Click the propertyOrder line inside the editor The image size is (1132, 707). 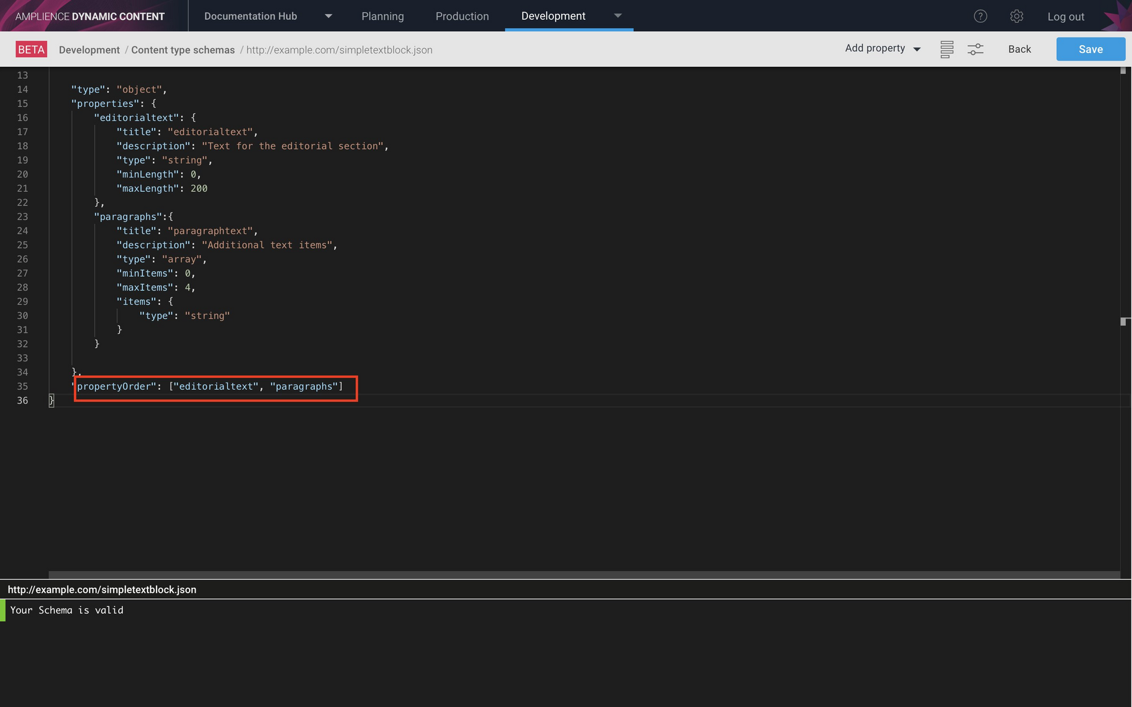coord(211,386)
